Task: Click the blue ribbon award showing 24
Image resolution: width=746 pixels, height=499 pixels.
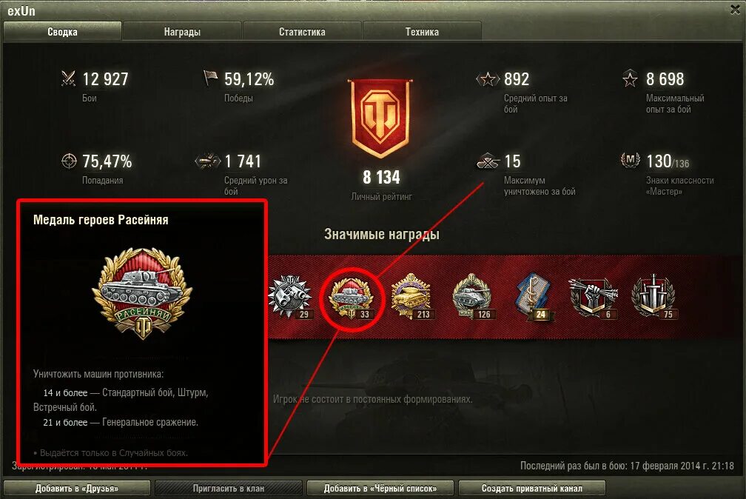Action: pos(534,297)
